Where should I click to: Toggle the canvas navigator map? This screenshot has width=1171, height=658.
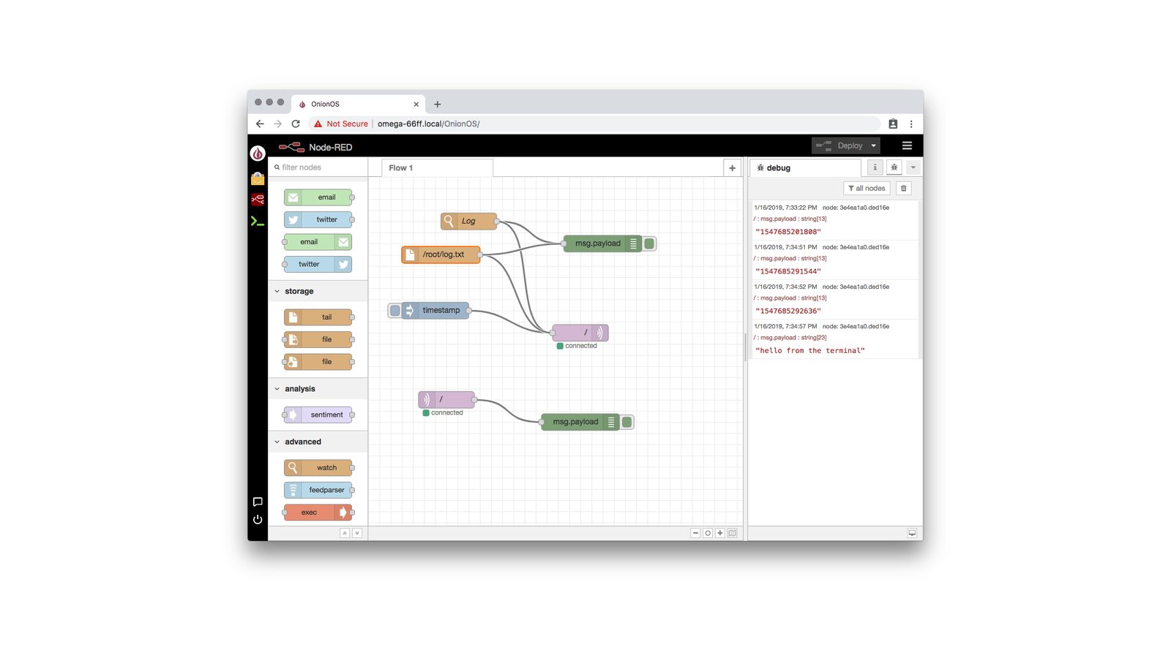pyautogui.click(x=733, y=533)
